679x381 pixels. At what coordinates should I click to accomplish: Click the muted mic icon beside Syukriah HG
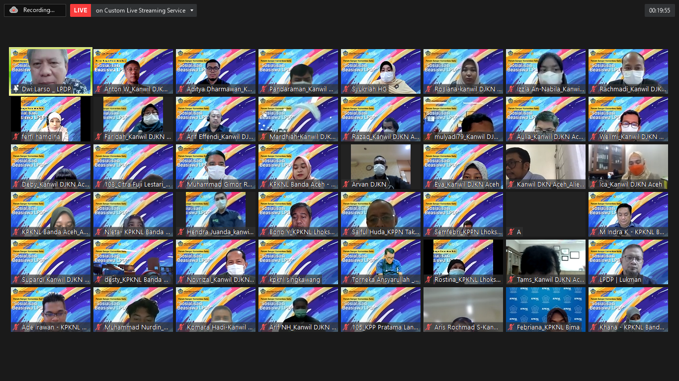click(346, 89)
